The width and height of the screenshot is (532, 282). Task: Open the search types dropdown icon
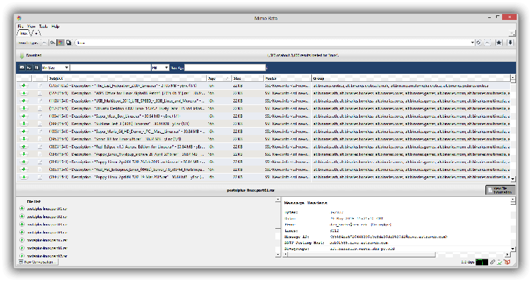click(45, 43)
